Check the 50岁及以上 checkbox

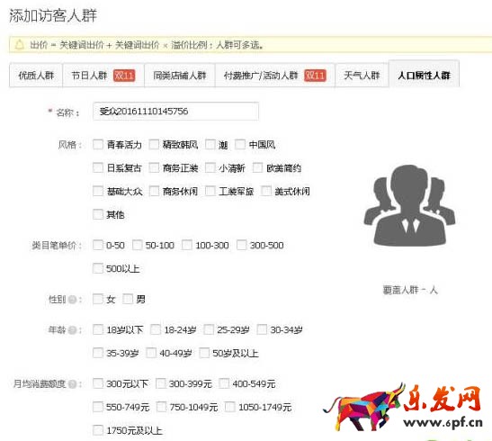click(x=204, y=353)
